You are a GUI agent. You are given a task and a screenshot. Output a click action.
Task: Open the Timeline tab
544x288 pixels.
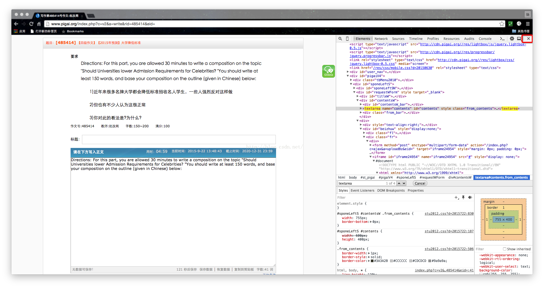(x=416, y=39)
